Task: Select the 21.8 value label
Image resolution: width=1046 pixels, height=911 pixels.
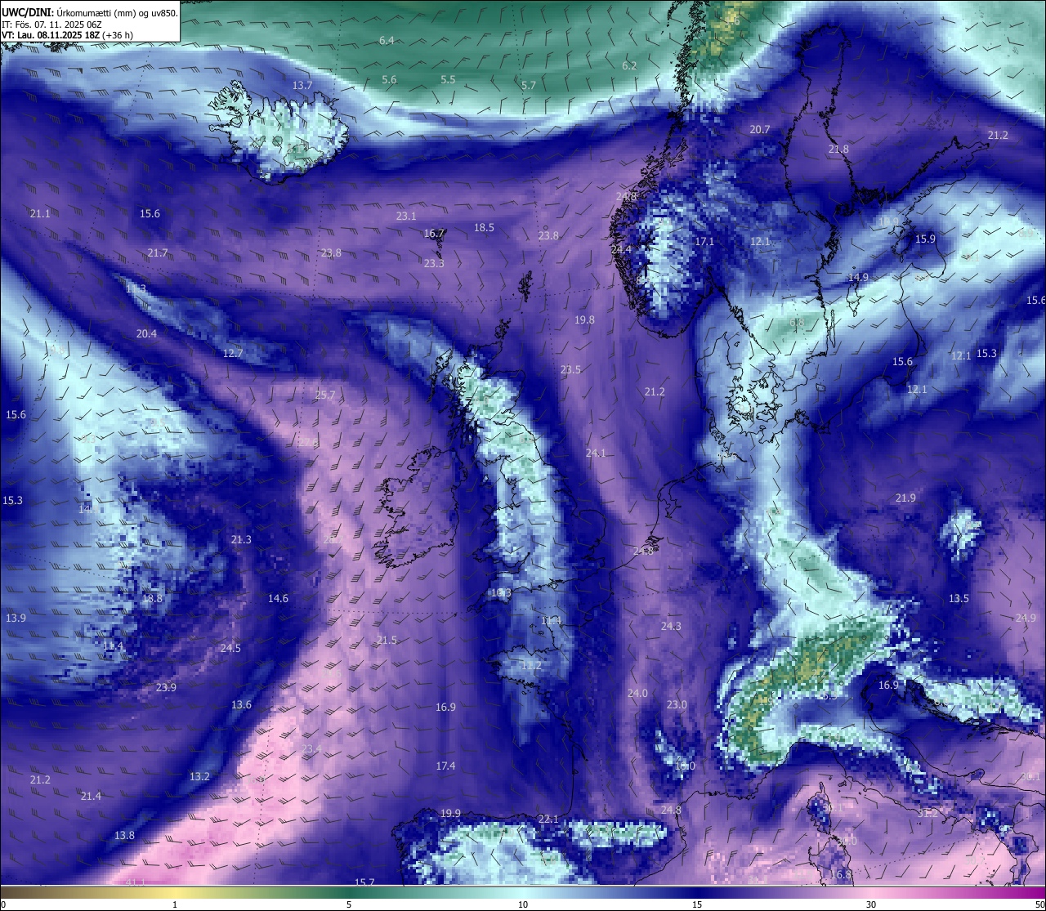Action: tap(838, 150)
